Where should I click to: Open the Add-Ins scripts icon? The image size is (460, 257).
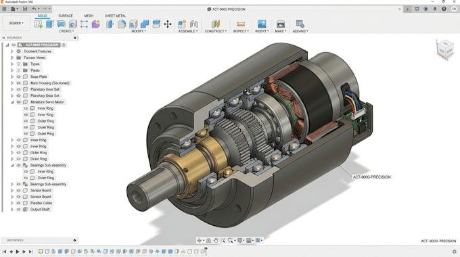pyautogui.click(x=300, y=24)
